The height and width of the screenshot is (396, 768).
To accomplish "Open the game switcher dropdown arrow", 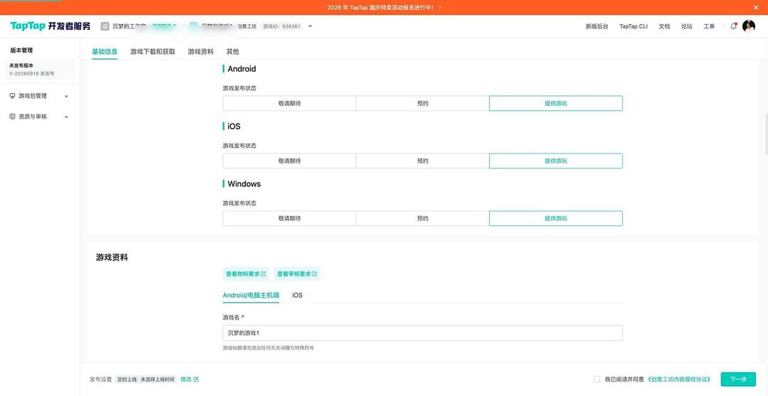I will (310, 26).
